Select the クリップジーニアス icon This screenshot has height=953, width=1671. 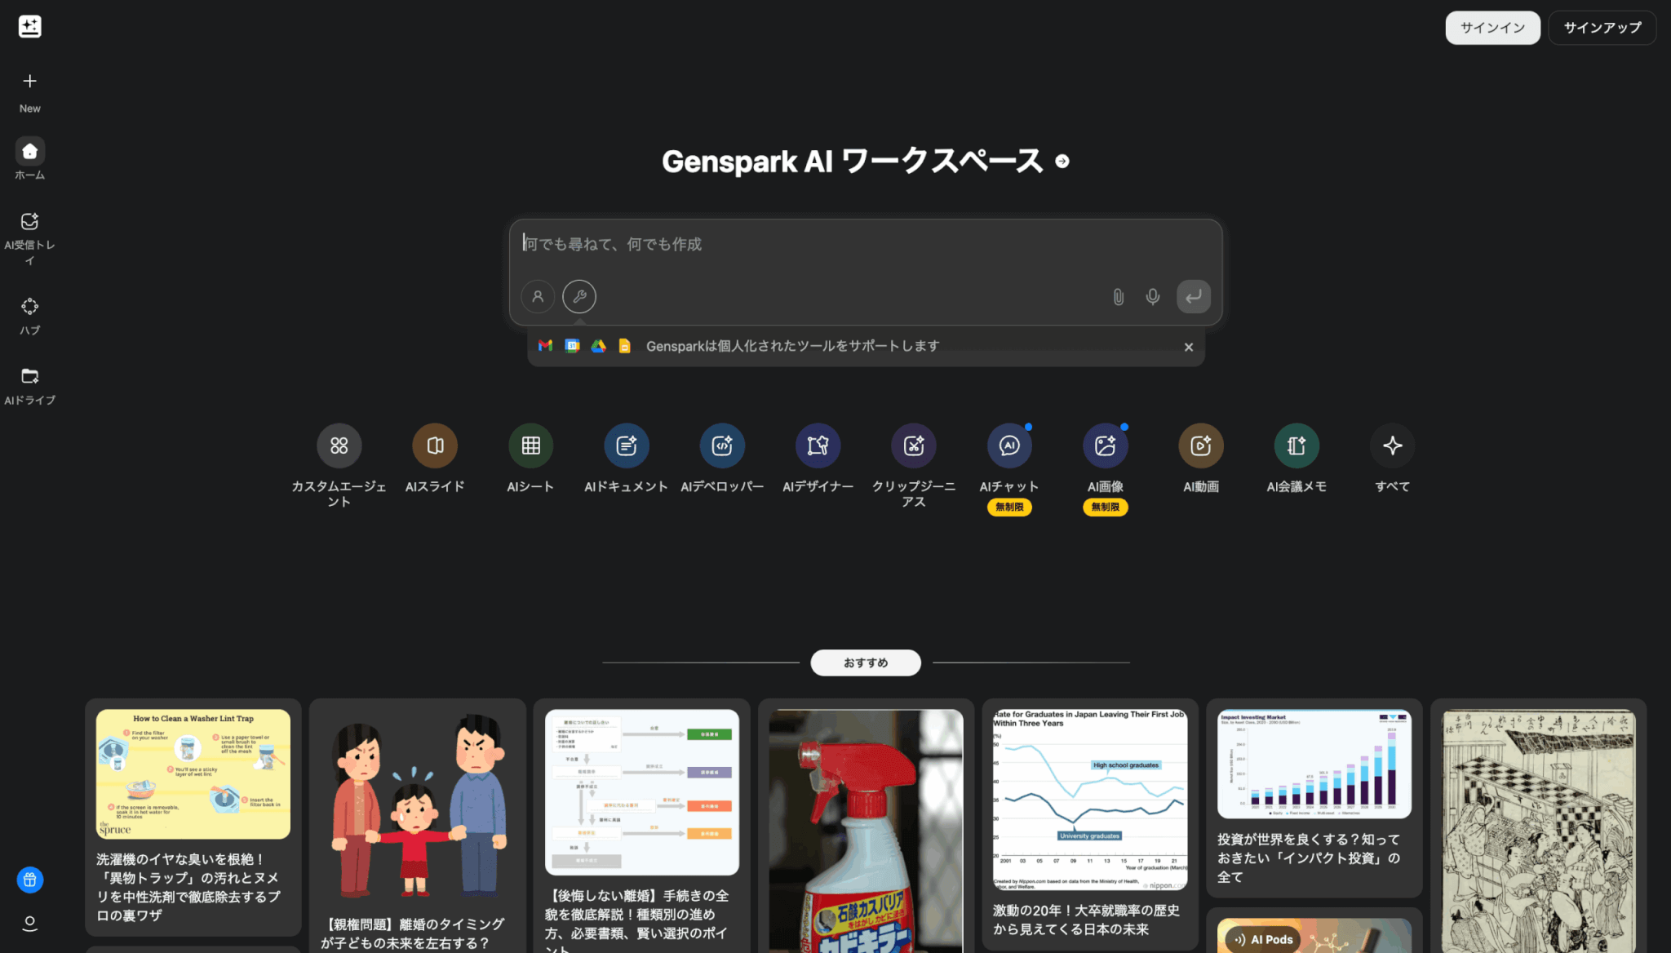point(913,445)
